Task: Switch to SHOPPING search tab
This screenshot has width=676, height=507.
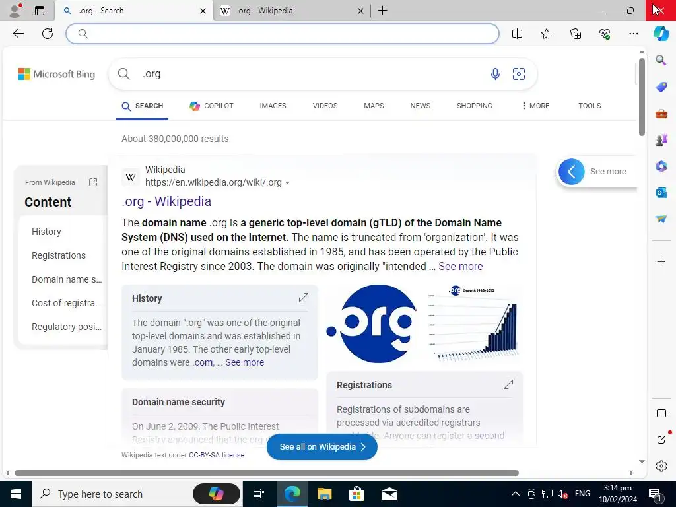Action: pyautogui.click(x=474, y=106)
